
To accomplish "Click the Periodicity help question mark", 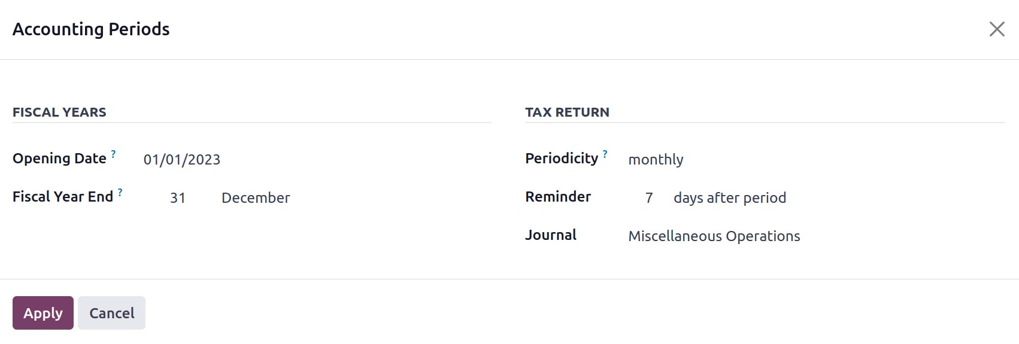I will (x=605, y=154).
